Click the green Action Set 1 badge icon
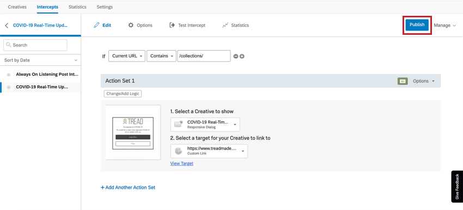This screenshot has width=463, height=210. click(x=403, y=81)
